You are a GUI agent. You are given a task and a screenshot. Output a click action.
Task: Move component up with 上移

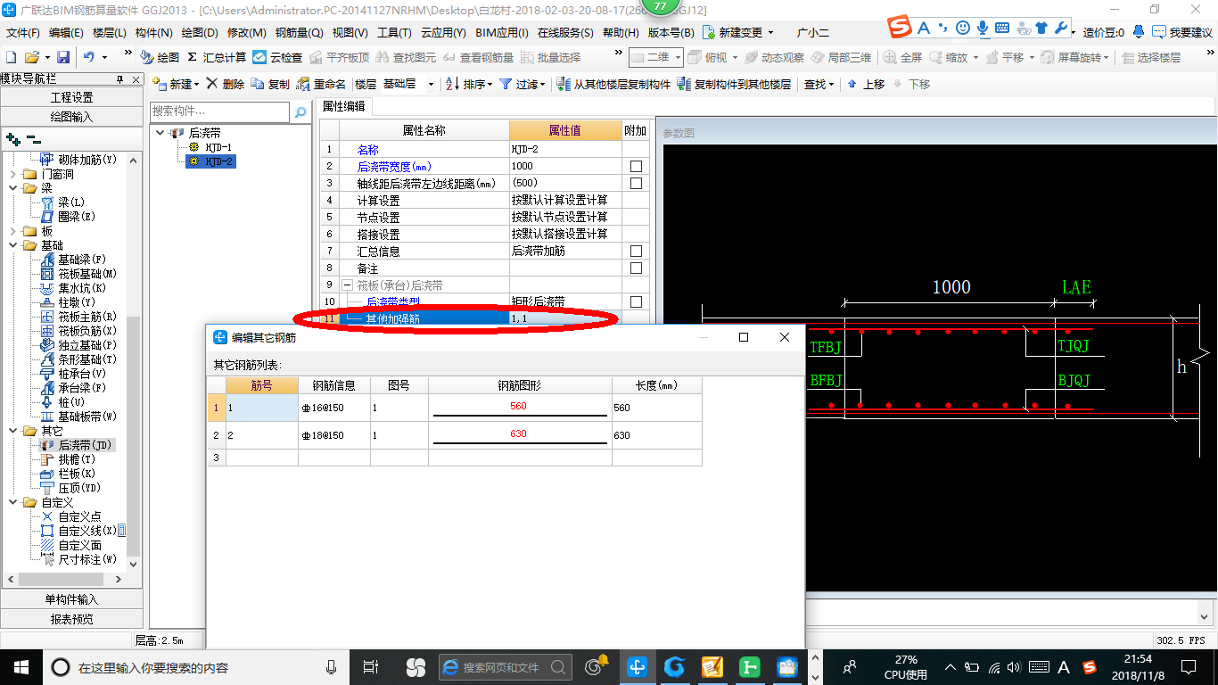click(x=866, y=84)
